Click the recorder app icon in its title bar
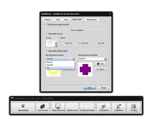The height and width of the screenshot is (119, 152). click(x=12, y=98)
